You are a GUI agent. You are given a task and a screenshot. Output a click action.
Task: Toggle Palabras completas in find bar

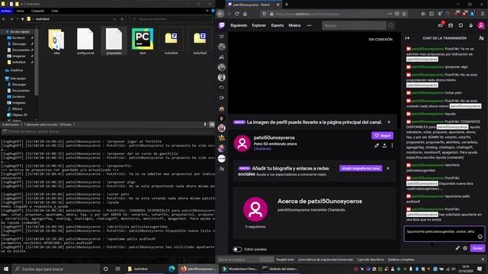coord(401,260)
